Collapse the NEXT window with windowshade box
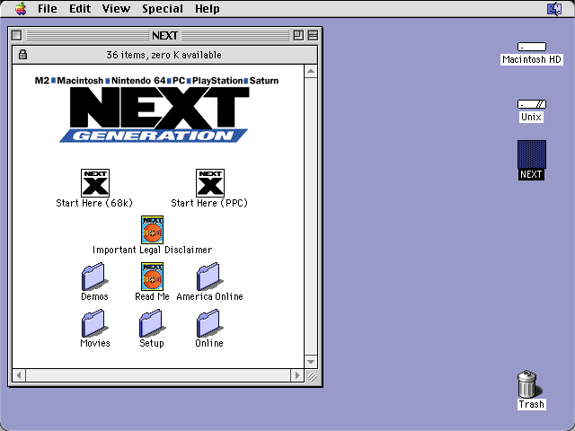This screenshot has height=431, width=575. 313,36
